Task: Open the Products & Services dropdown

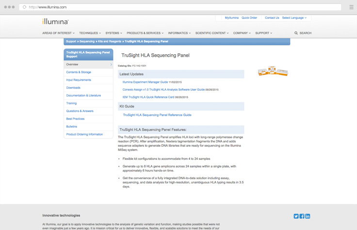Action: point(145,33)
